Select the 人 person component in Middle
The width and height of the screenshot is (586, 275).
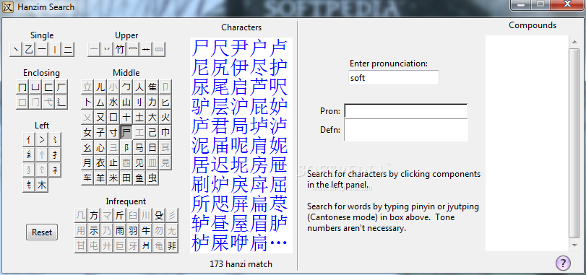tap(139, 87)
